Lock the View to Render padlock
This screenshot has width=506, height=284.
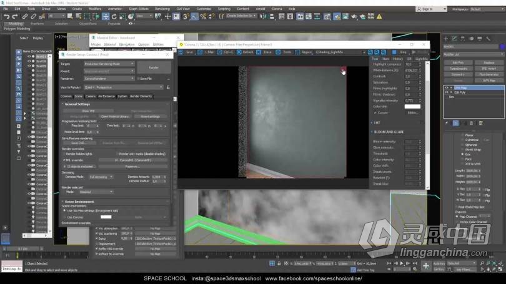click(x=168, y=87)
